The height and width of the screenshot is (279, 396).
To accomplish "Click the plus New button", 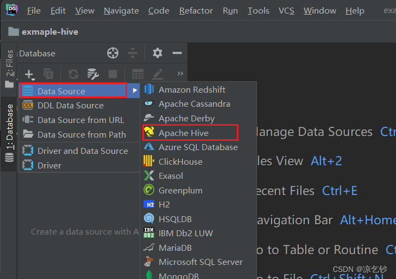I will (29, 74).
